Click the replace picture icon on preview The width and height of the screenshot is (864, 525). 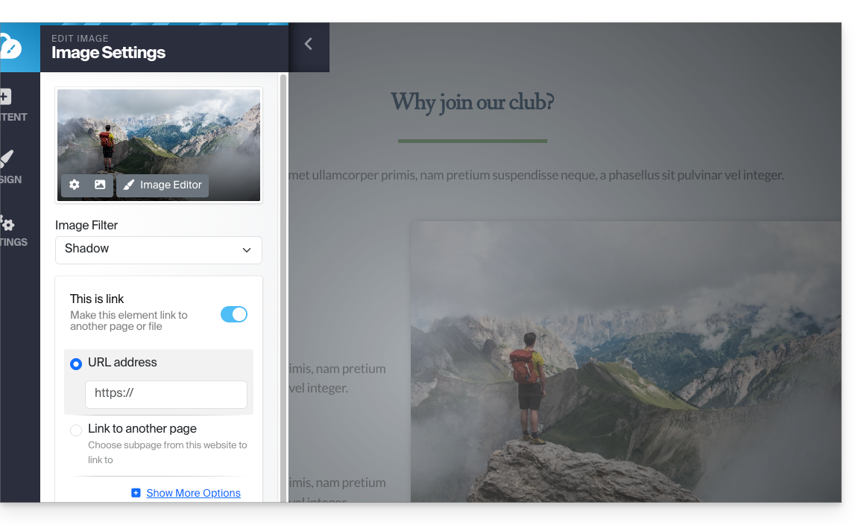[100, 185]
